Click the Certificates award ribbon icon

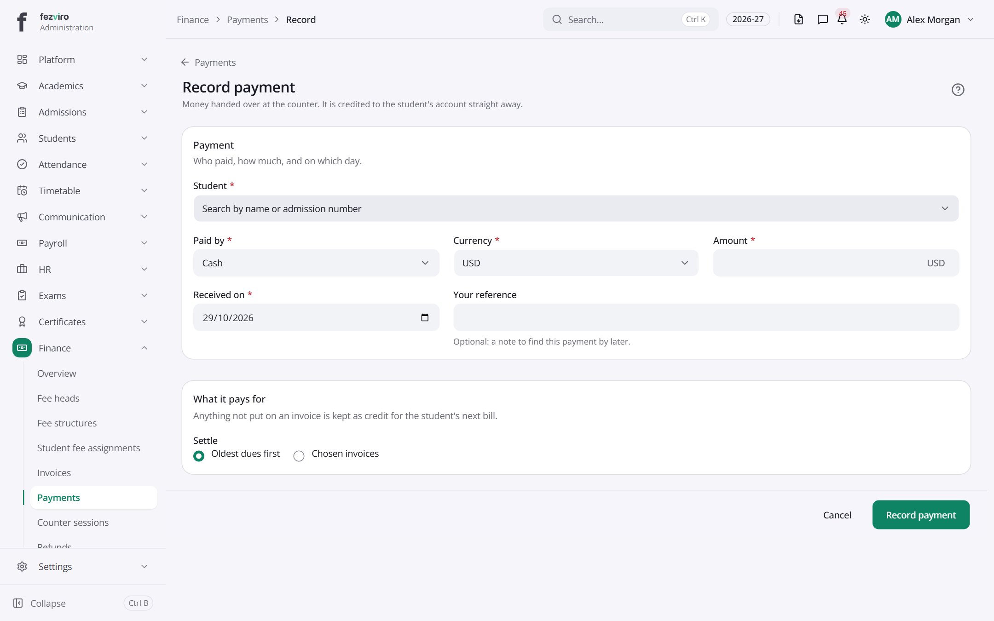click(22, 322)
